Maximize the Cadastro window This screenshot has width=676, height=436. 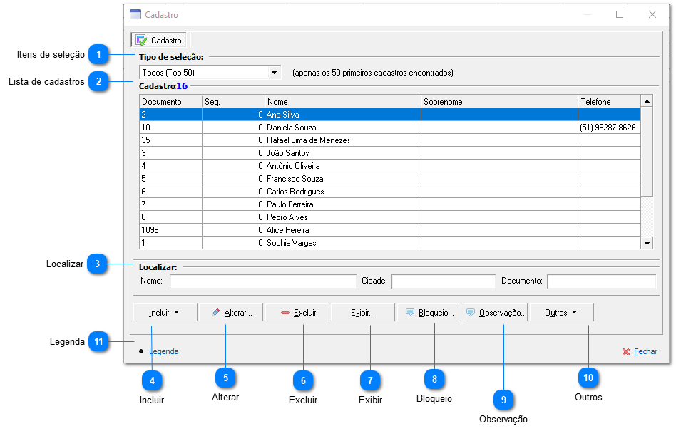pyautogui.click(x=620, y=14)
